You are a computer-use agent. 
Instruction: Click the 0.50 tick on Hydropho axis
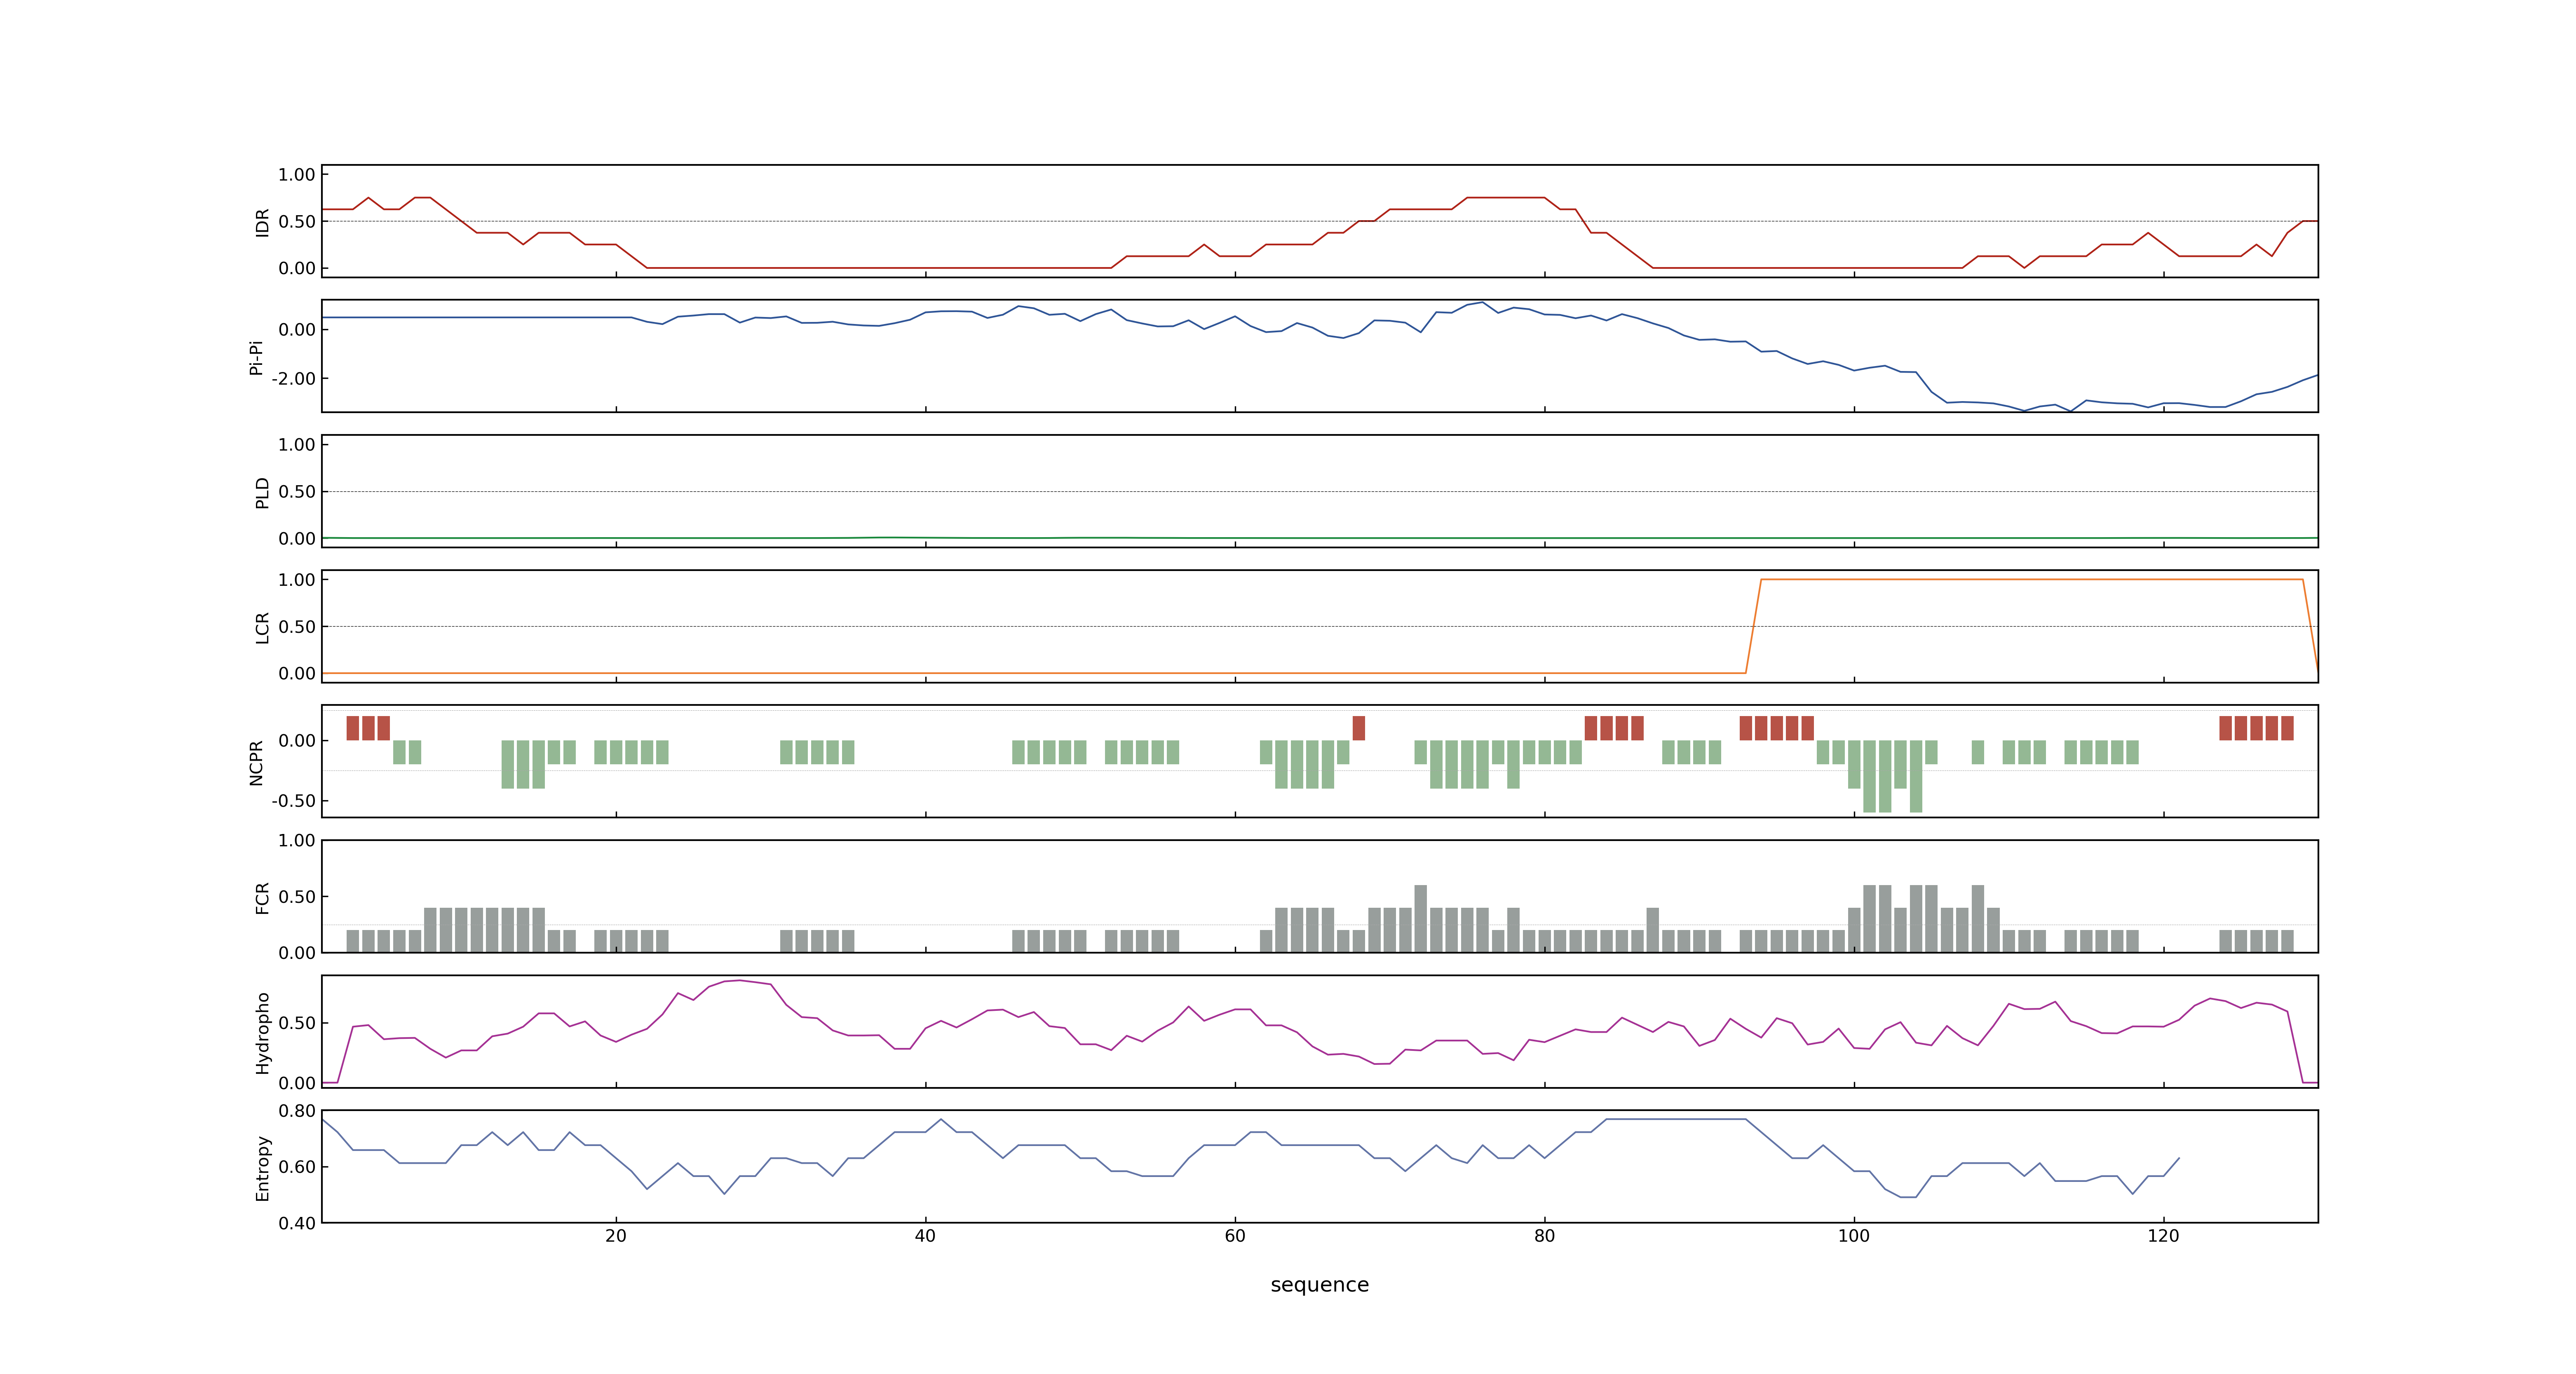click(x=297, y=1023)
